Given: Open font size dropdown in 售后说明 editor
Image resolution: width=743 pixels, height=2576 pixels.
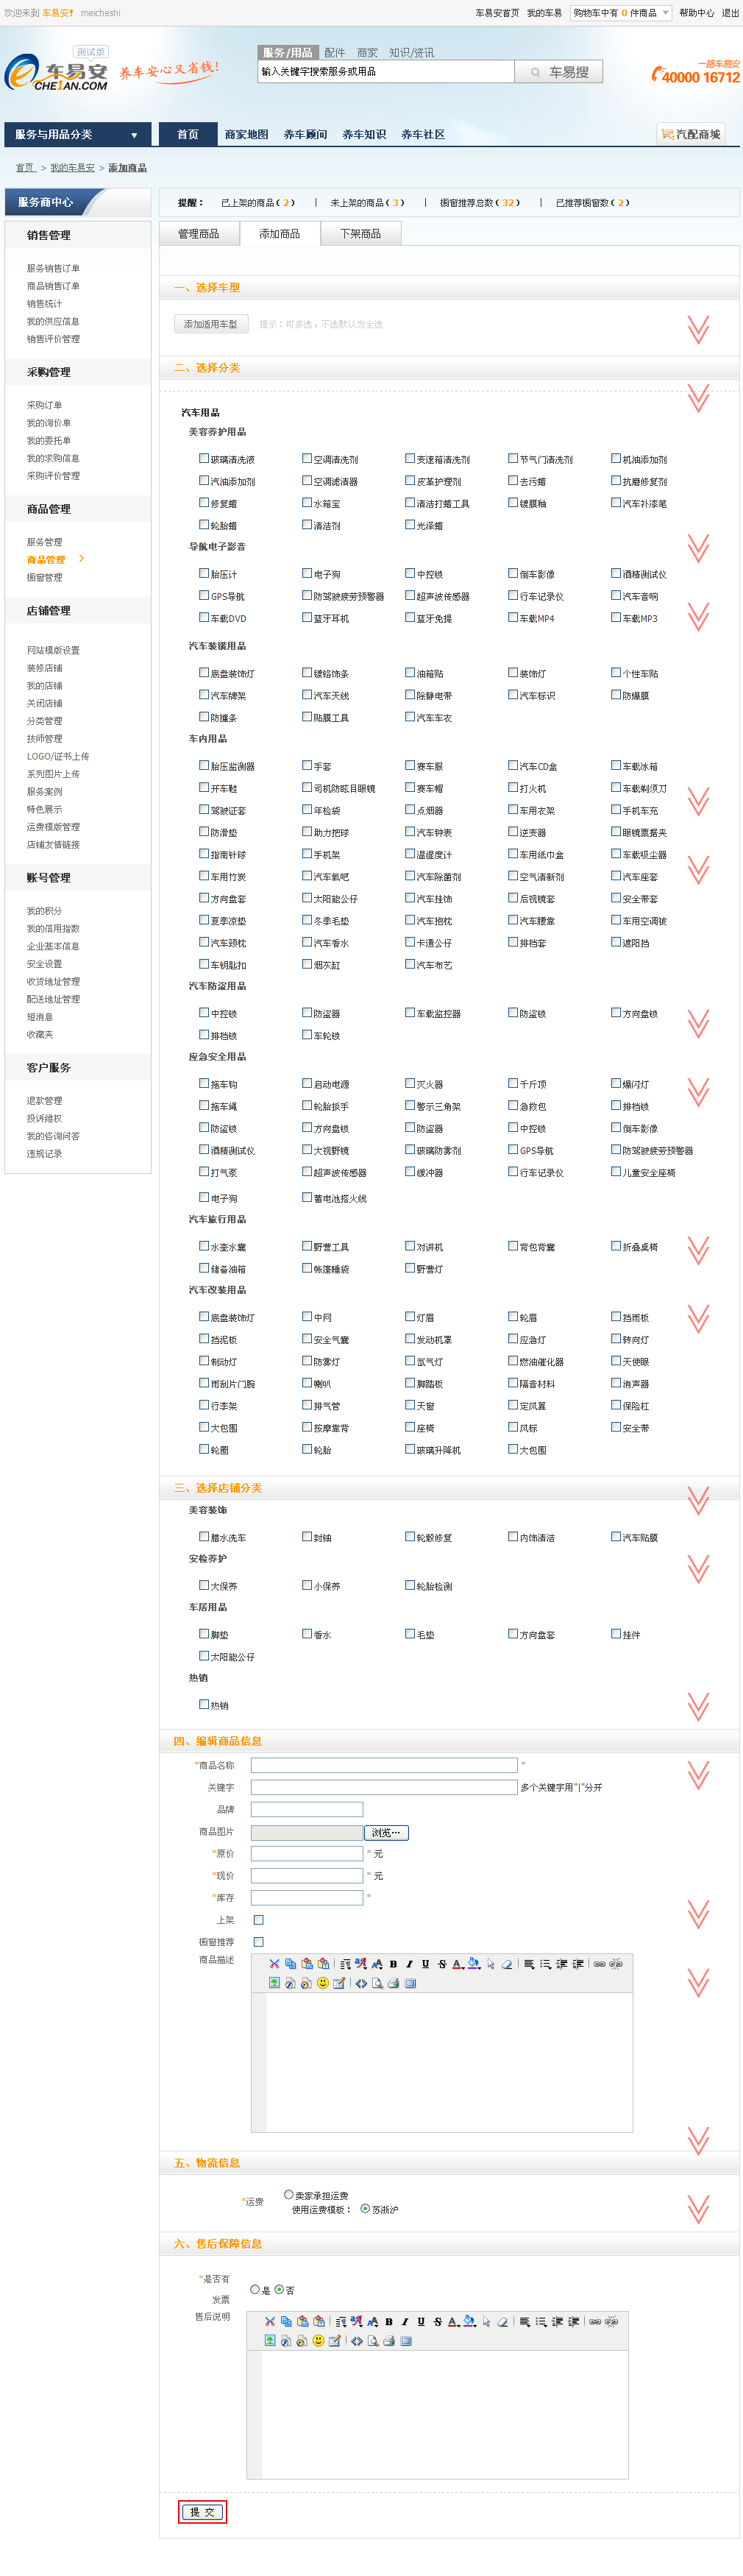Looking at the screenshot, I should 372,2321.
